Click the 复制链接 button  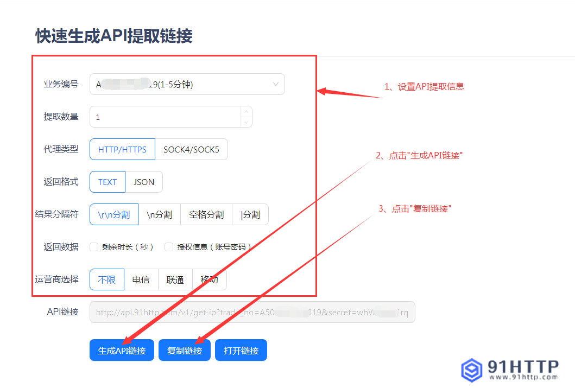click(184, 349)
